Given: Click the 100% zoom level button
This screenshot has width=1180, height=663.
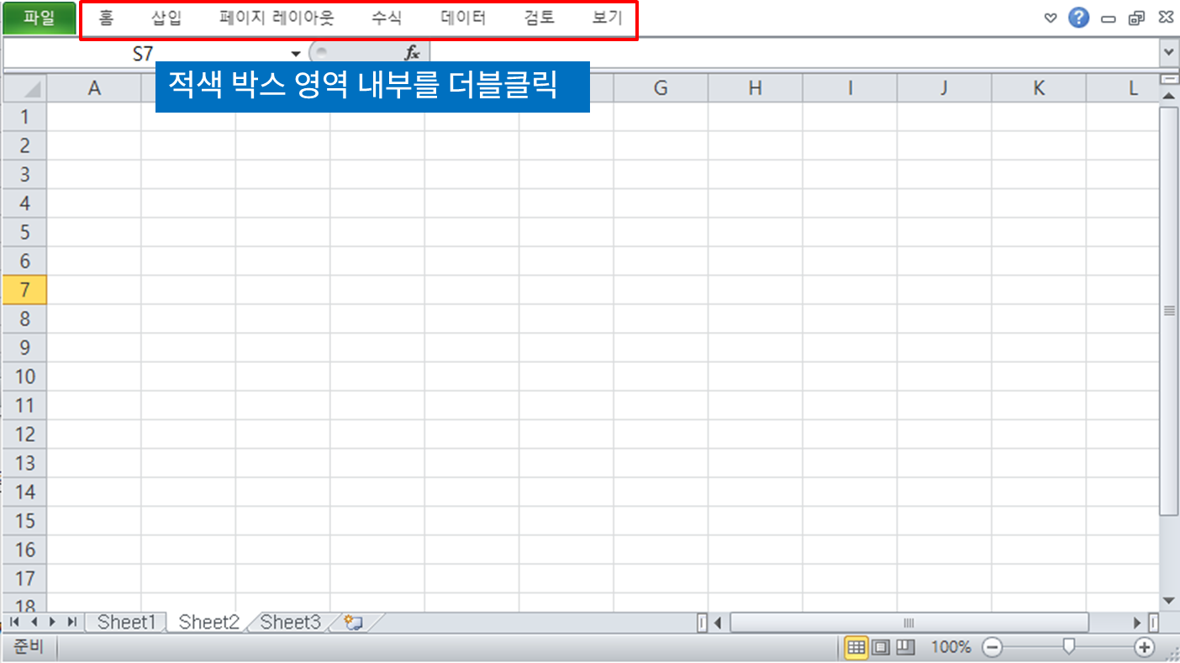Looking at the screenshot, I should [x=951, y=647].
